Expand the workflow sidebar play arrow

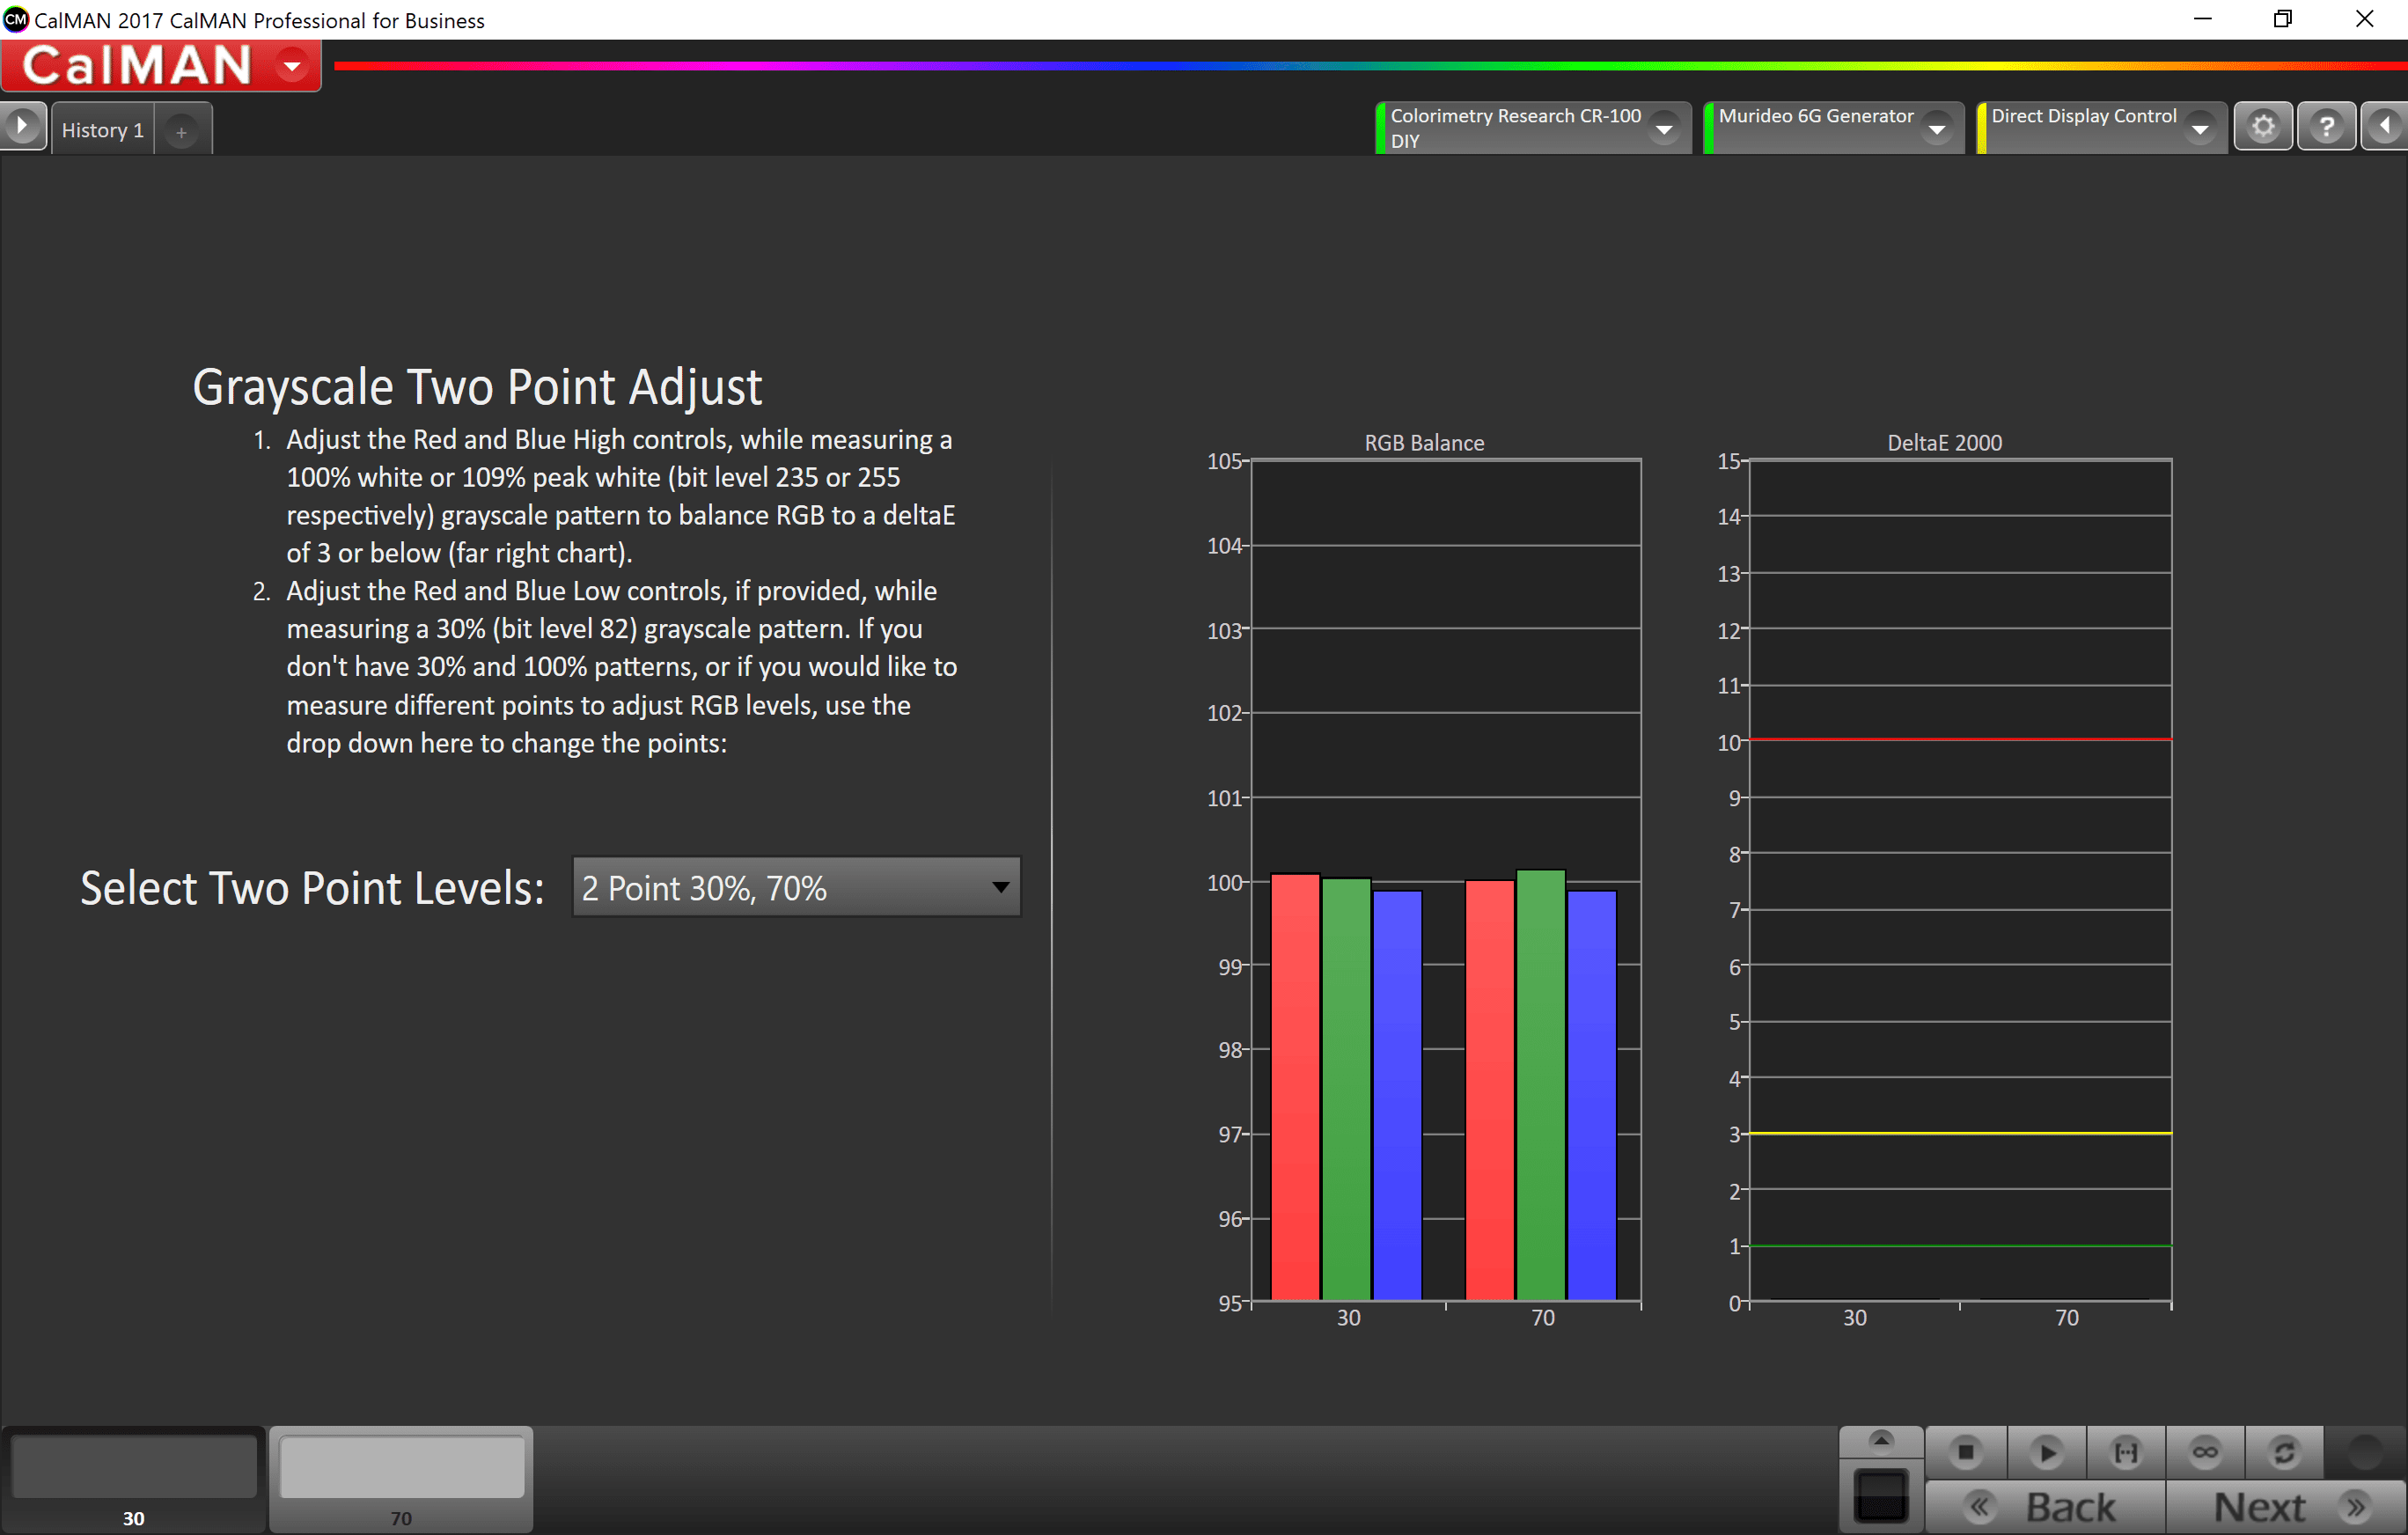pyautogui.click(x=22, y=127)
